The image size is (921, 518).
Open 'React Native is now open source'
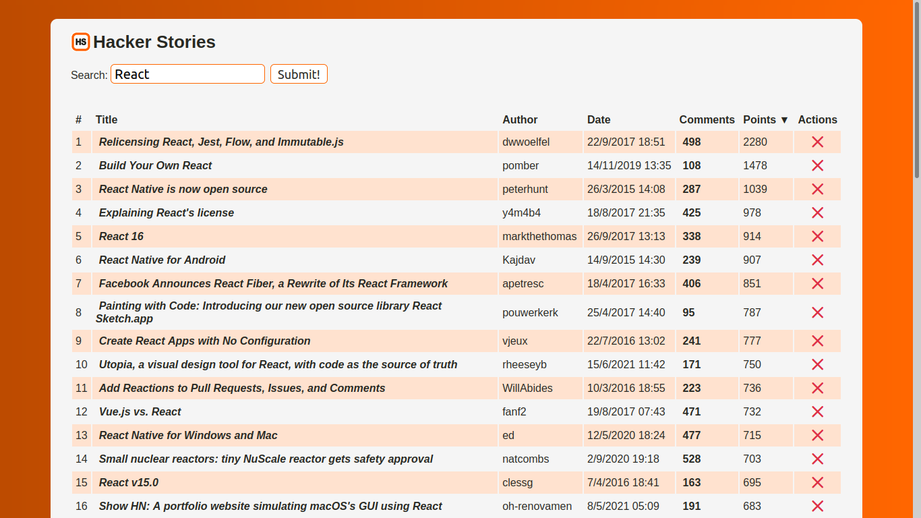pos(183,189)
